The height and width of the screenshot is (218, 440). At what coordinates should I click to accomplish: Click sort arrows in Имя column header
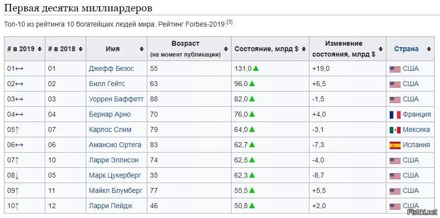pos(142,49)
